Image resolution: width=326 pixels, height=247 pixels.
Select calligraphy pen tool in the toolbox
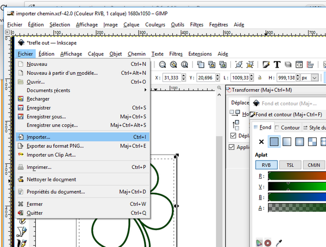(x=22, y=243)
